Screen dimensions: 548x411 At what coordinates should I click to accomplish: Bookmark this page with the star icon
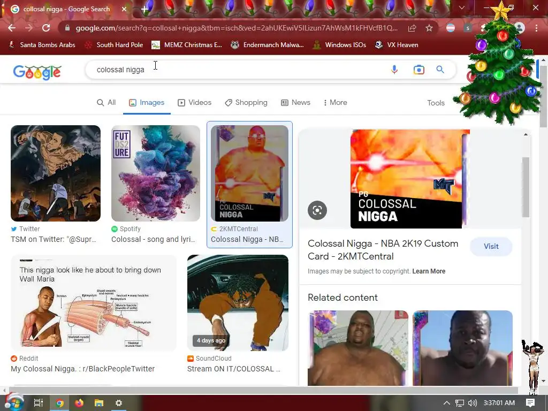pos(429,28)
